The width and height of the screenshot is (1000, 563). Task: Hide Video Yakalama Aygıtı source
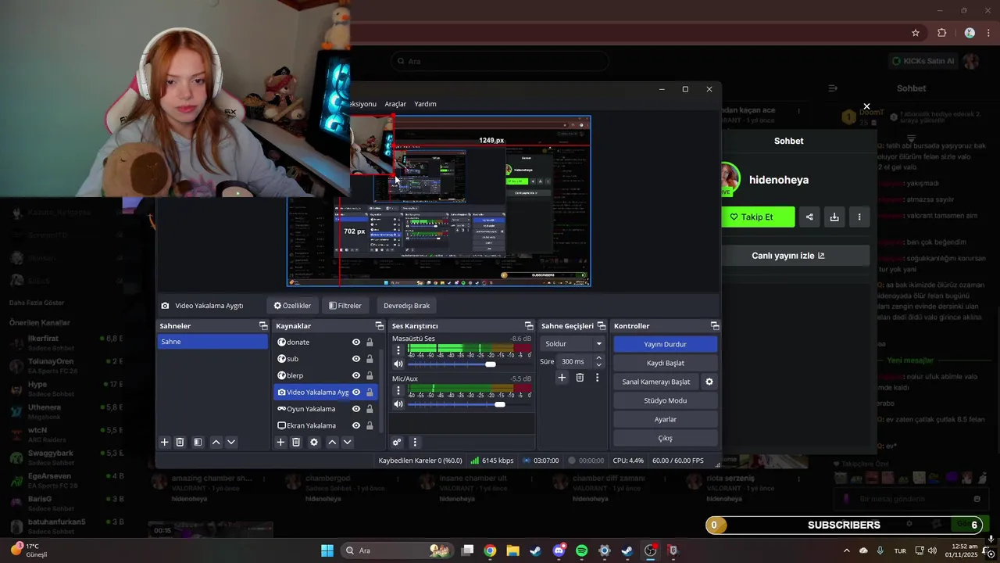[356, 392]
